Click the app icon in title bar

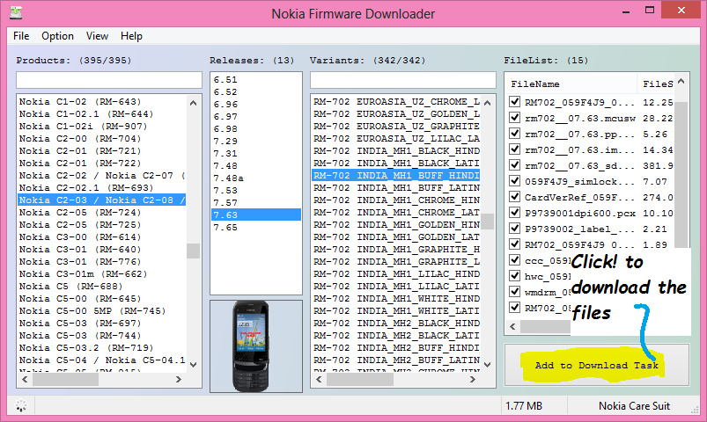16,12
